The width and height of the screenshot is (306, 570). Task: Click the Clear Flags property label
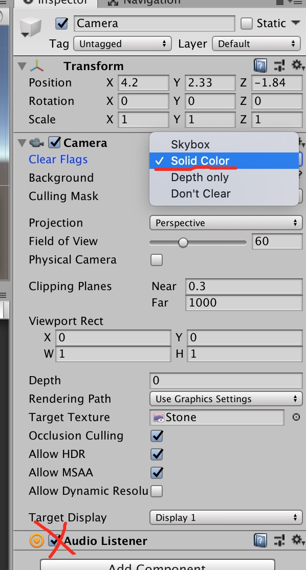click(58, 160)
